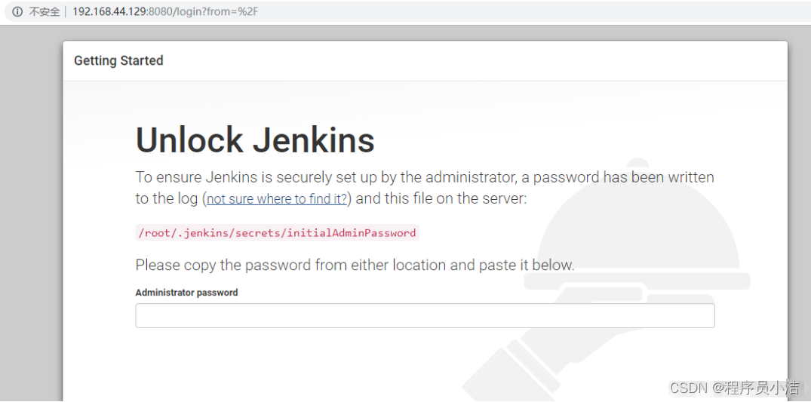Click the initialAdminPassword file path
The height and width of the screenshot is (402, 811).
coord(277,233)
